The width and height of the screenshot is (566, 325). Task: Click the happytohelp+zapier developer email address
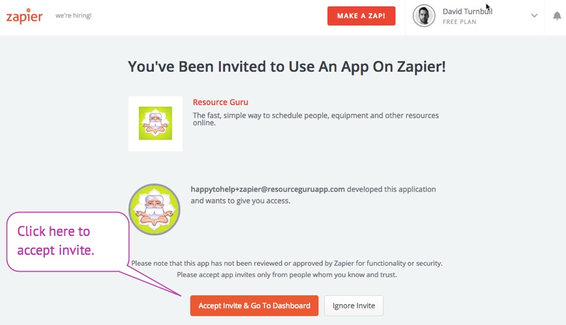[x=268, y=189]
